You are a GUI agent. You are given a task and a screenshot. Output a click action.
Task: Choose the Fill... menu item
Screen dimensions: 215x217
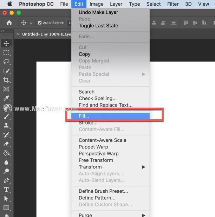[x=110, y=116]
